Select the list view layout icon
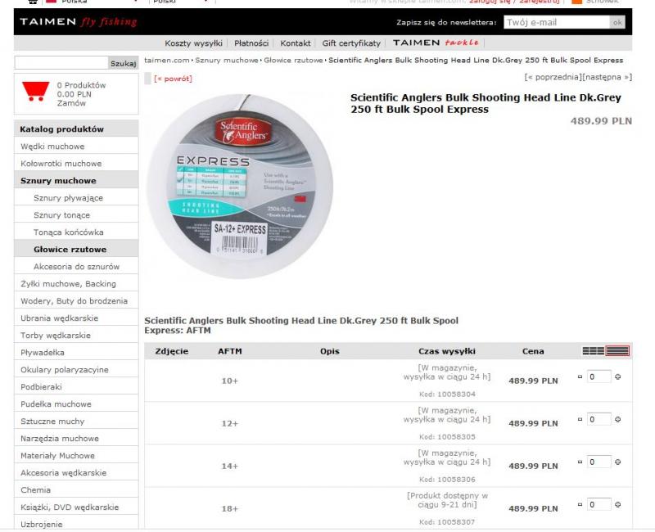655x532 pixels. click(617, 351)
